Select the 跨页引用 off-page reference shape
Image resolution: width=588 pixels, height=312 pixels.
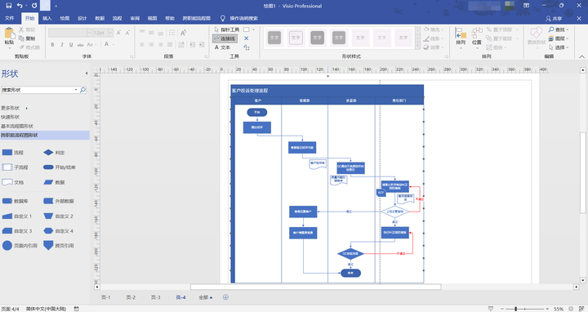tap(59, 246)
